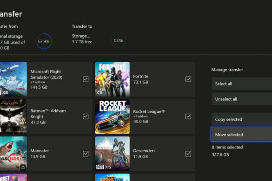Toggle Batman Arkham Knight checkbox
The width and height of the screenshot is (272, 181).
(86, 116)
